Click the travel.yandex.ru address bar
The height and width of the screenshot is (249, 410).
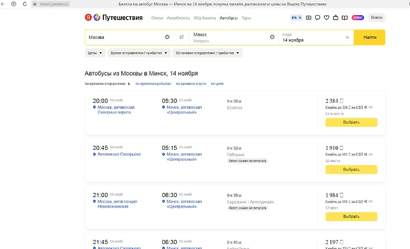pyautogui.click(x=54, y=4)
